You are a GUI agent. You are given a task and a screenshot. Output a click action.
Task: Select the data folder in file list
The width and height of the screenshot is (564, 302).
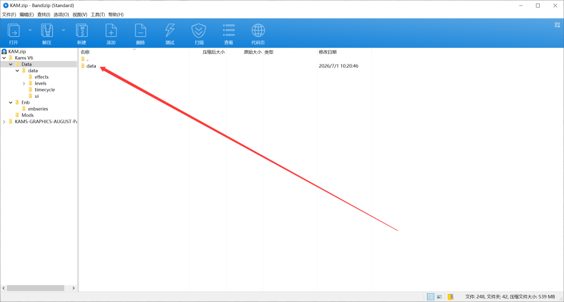(91, 66)
